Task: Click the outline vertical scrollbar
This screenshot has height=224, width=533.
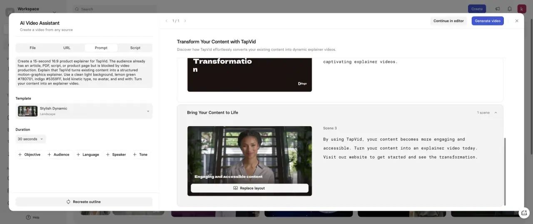Action: click(x=505, y=171)
